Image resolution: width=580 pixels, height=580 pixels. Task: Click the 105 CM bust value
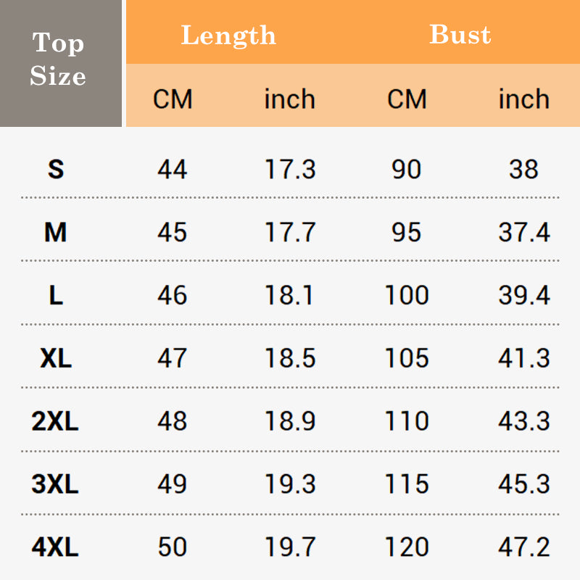pos(406,358)
